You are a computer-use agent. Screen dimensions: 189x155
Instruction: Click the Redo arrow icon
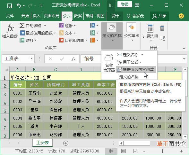[x=30, y=5]
